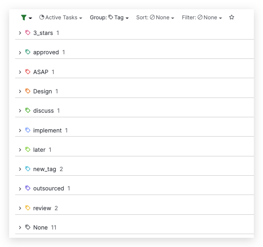Open the Sort None dropdown
This screenshot has height=247, width=263.
(x=155, y=17)
